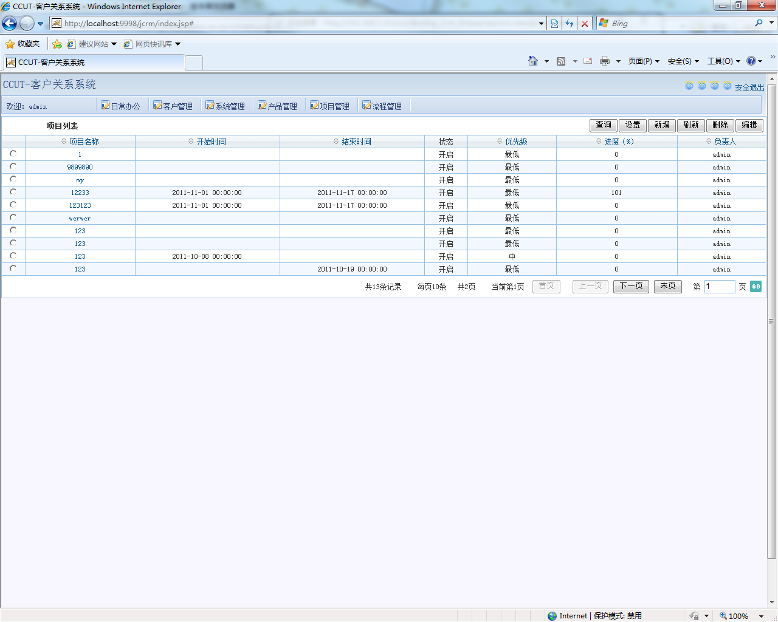Click the red Stop loading icon

point(585,23)
